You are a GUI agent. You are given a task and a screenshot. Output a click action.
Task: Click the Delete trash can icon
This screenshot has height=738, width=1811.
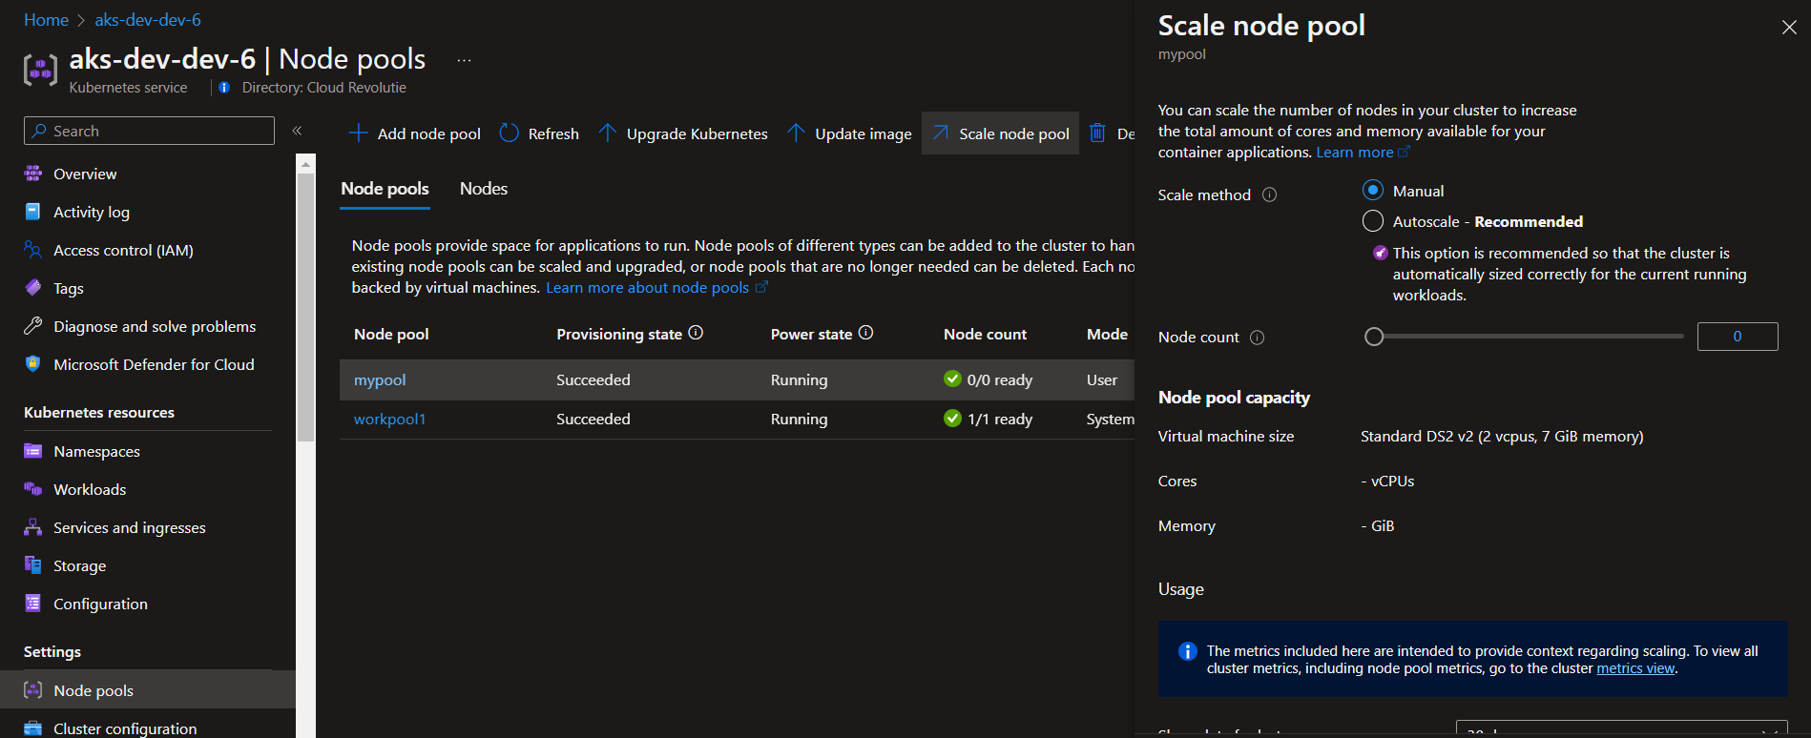point(1097,133)
